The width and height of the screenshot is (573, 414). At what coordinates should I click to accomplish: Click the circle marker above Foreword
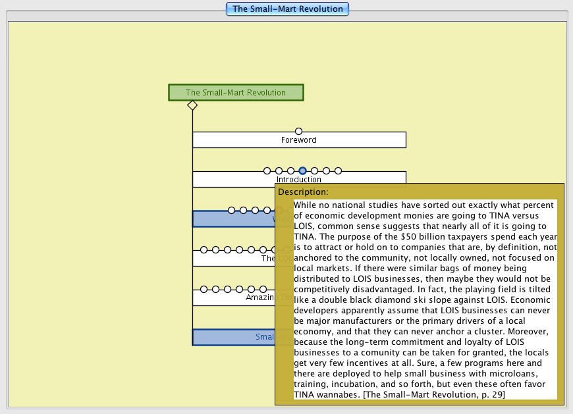(298, 132)
